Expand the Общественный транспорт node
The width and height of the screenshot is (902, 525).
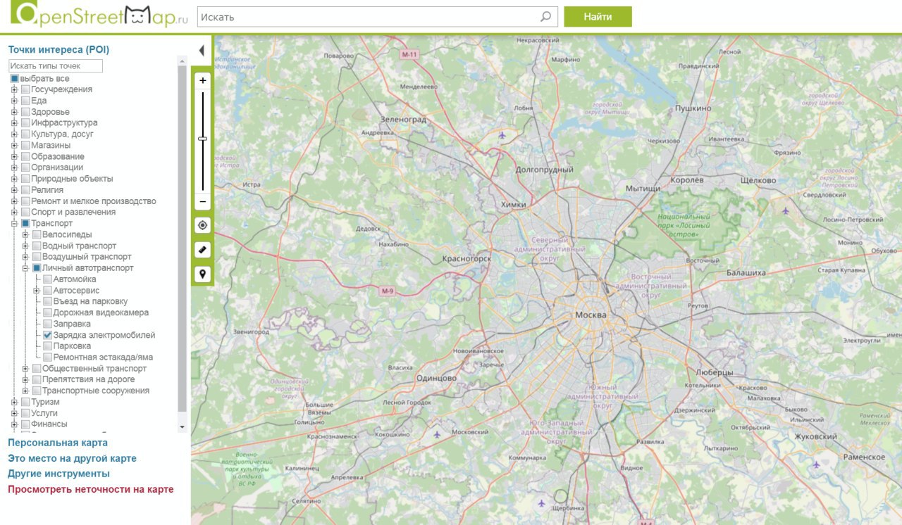click(25, 369)
